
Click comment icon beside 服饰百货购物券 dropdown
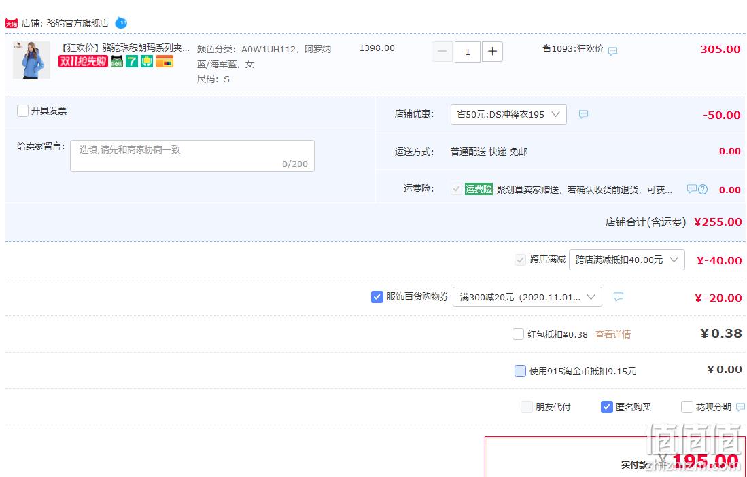click(619, 296)
